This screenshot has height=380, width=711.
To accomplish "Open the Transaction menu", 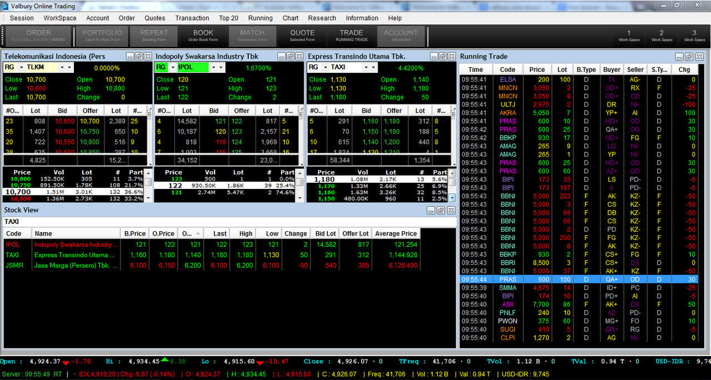I will (192, 18).
